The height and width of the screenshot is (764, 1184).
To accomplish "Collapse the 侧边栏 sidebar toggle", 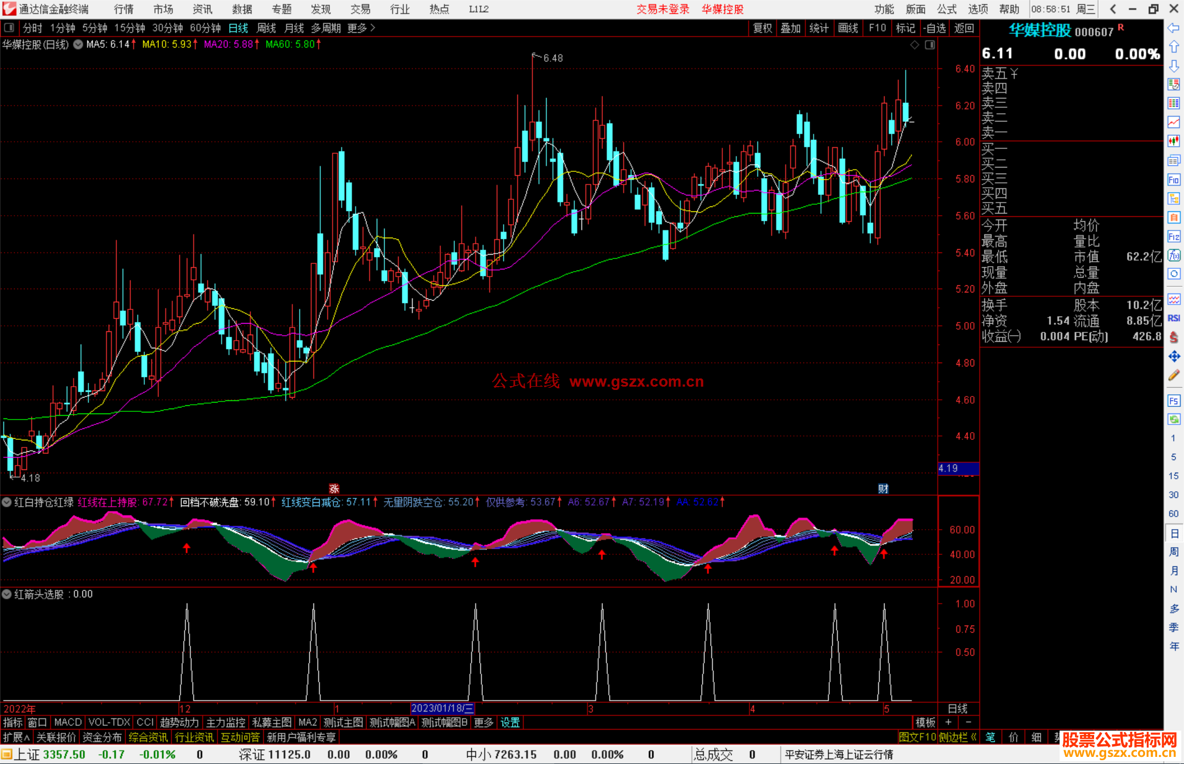I will click(x=957, y=737).
